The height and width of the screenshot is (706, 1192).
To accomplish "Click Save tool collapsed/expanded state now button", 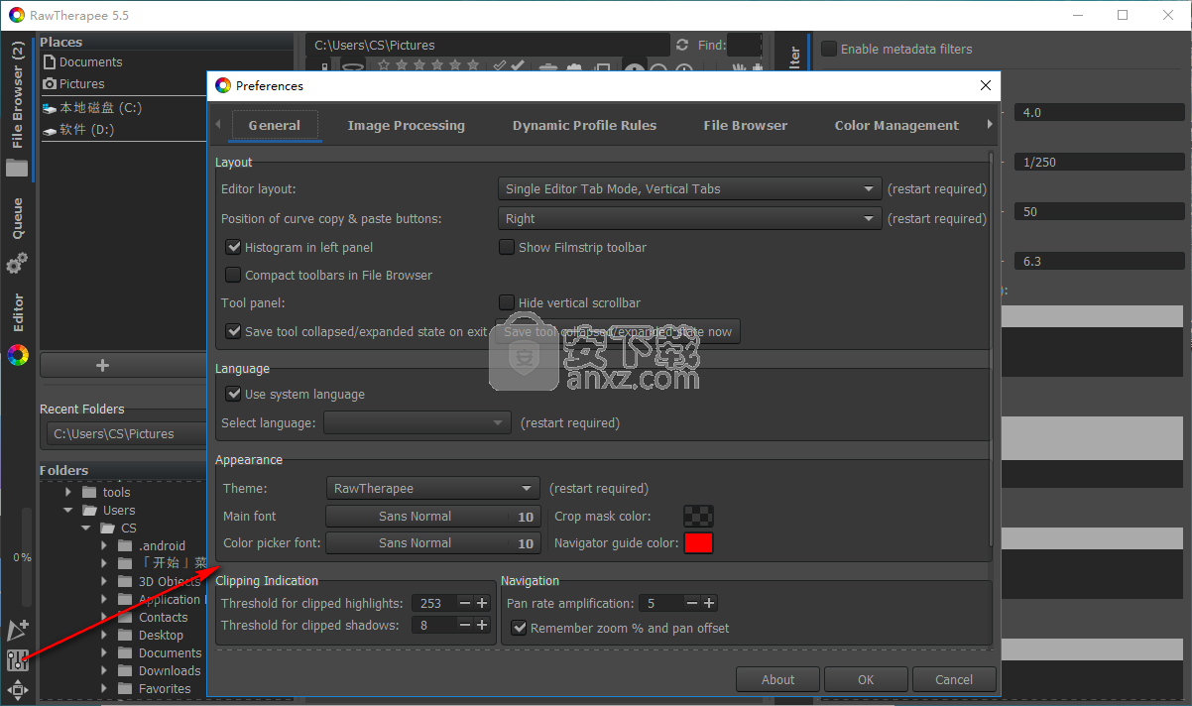I will point(618,331).
